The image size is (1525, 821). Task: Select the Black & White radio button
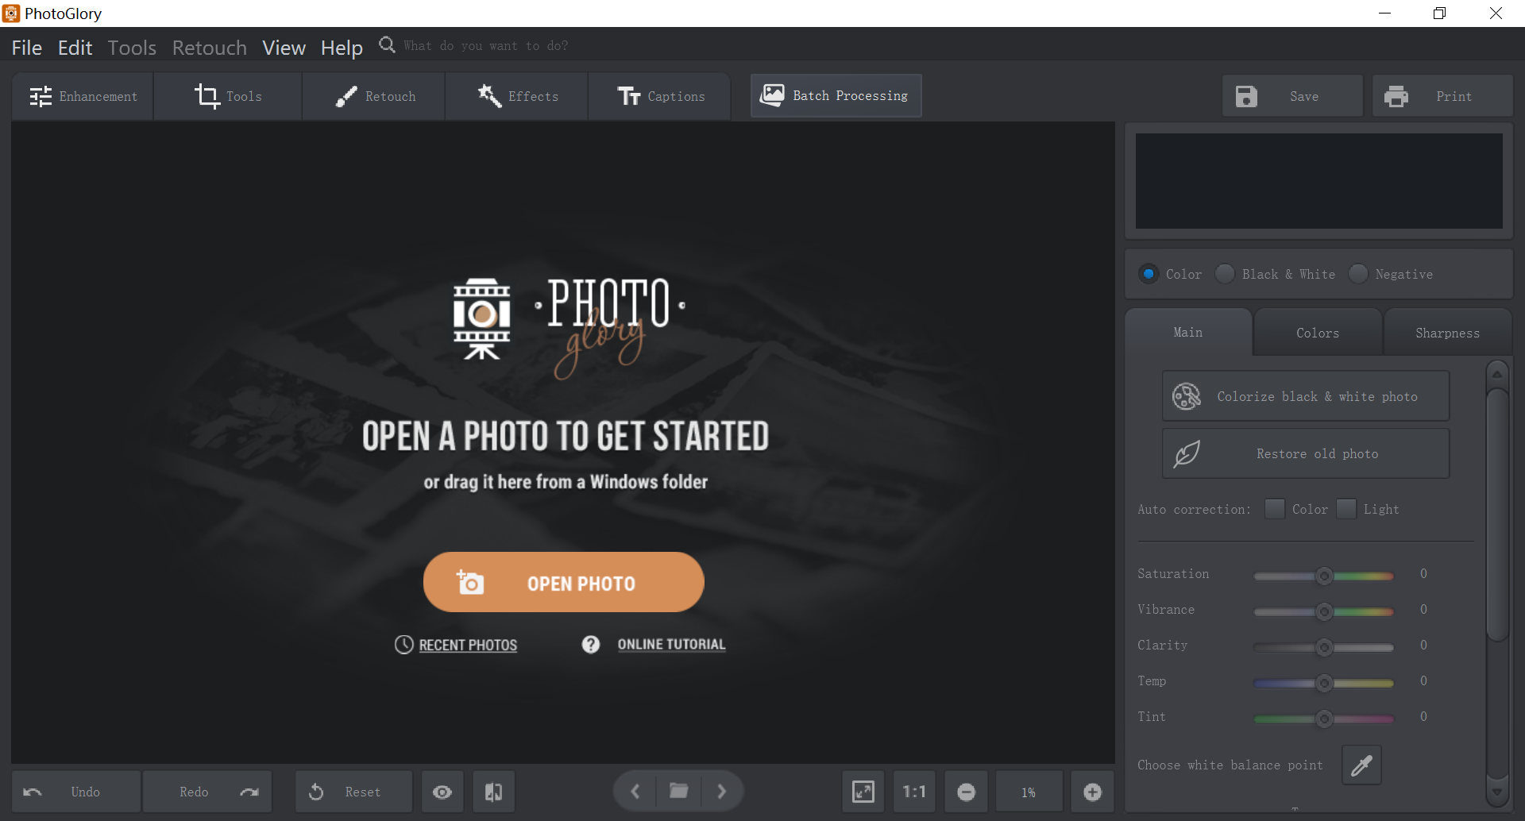coord(1225,274)
